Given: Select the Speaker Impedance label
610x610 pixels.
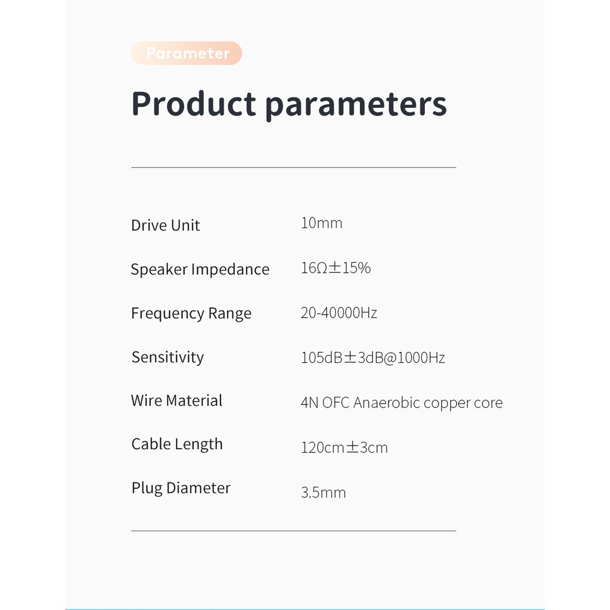Looking at the screenshot, I should click(200, 269).
